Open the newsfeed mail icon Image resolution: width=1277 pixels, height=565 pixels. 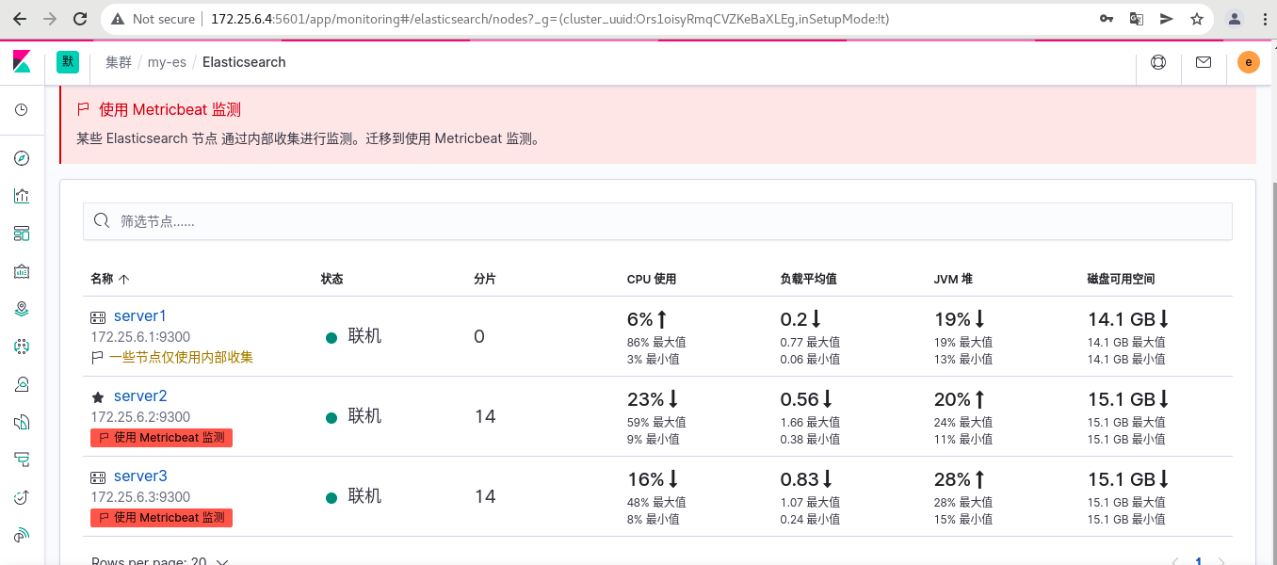point(1204,63)
